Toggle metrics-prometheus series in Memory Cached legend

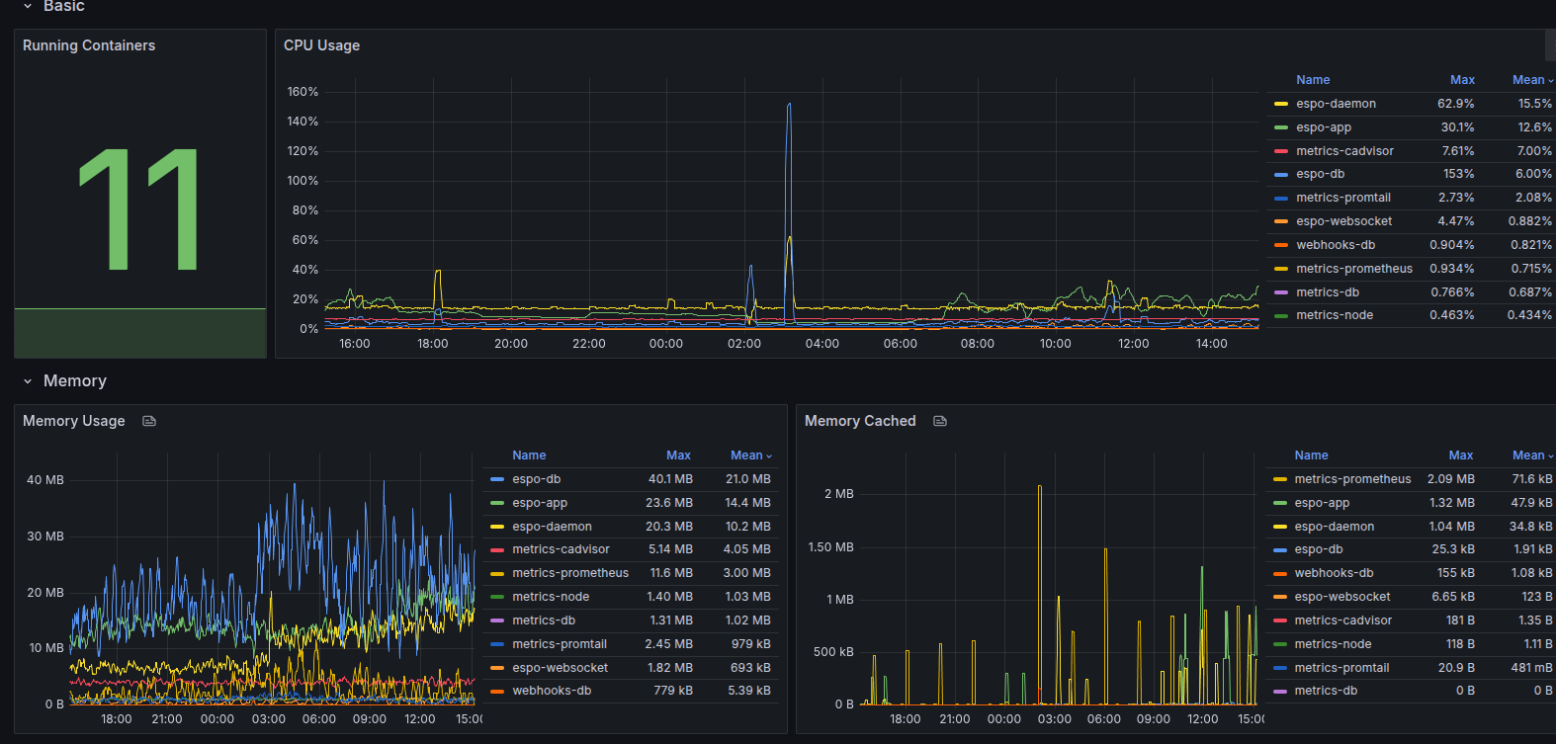(x=1352, y=479)
